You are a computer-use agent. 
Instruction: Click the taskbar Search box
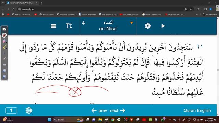pos(68,120)
